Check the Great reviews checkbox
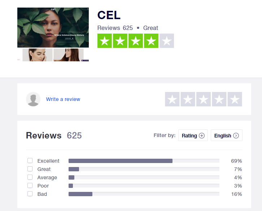This screenshot has width=262, height=211. tap(30, 169)
